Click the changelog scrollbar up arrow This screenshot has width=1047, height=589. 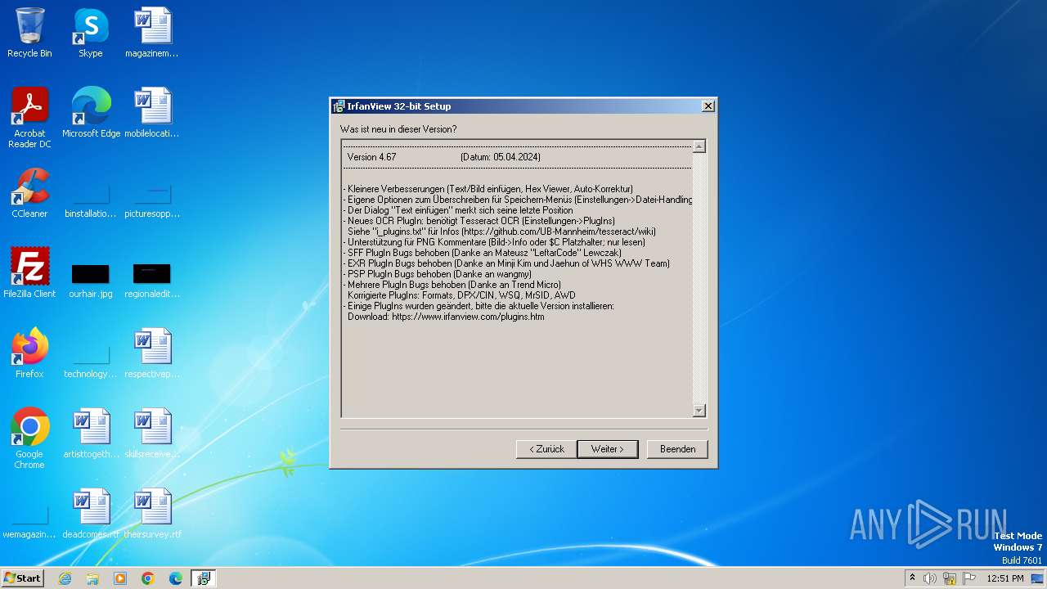(699, 147)
